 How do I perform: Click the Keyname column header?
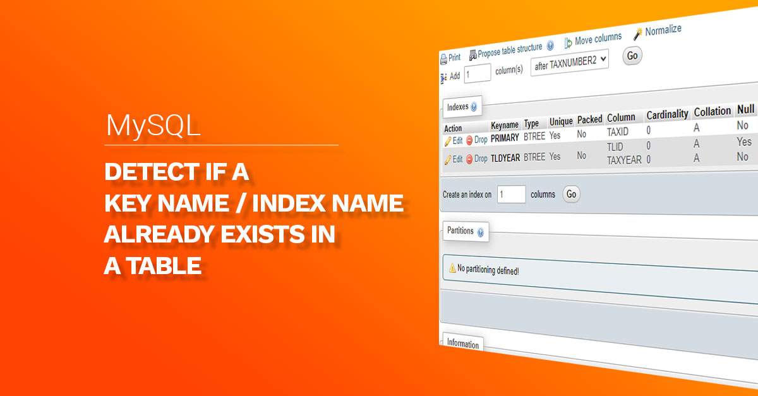pos(504,125)
